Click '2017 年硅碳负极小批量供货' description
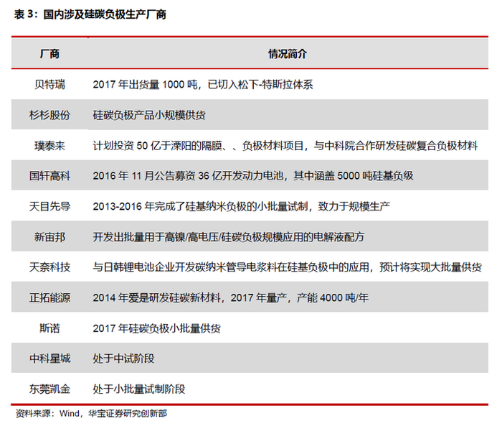 [157, 328]
